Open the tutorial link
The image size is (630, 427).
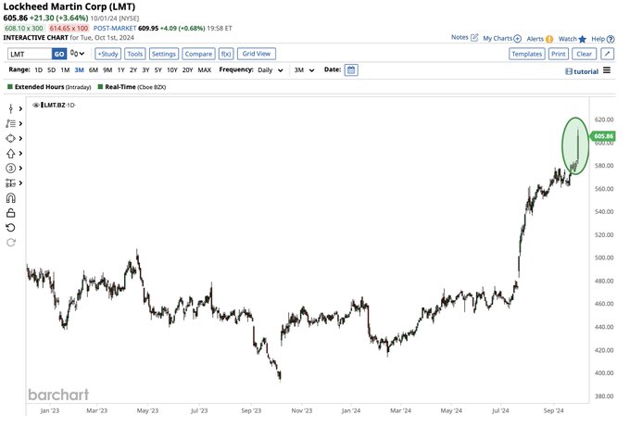pyautogui.click(x=582, y=71)
